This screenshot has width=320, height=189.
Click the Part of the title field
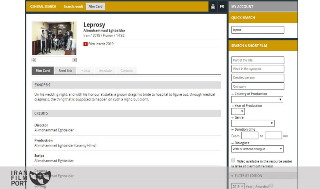click(x=257, y=60)
